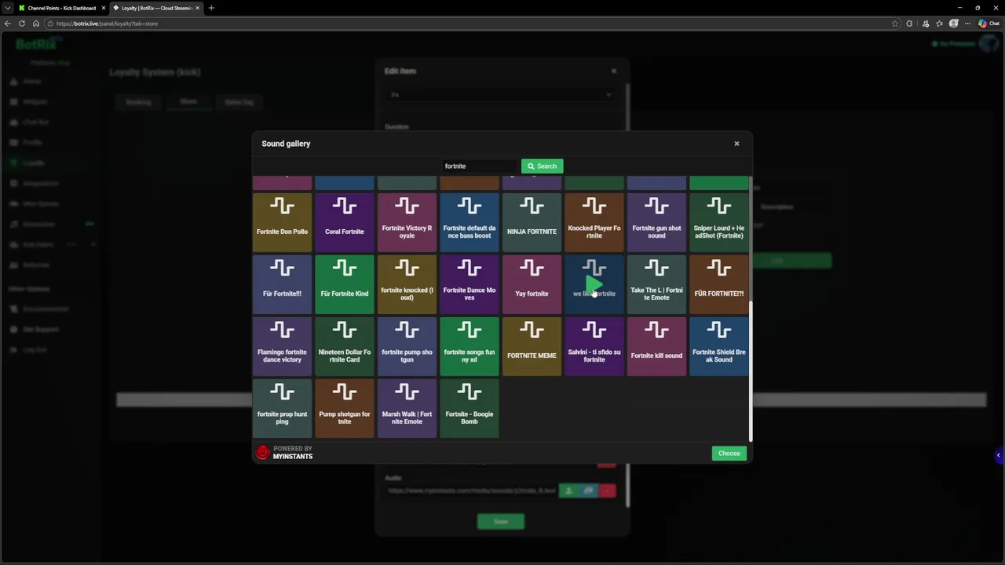Pick Fortnite gun shot sound tile
The height and width of the screenshot is (565, 1005).
(656, 222)
